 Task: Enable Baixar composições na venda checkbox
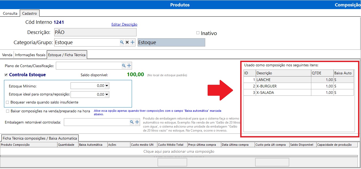coord(7,111)
